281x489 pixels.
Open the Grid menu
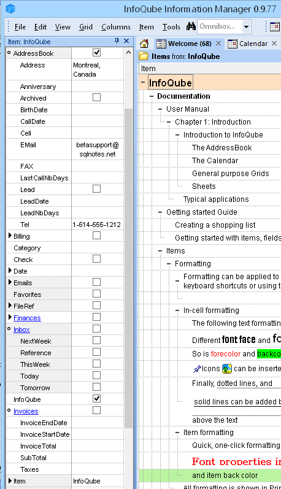coord(86,27)
